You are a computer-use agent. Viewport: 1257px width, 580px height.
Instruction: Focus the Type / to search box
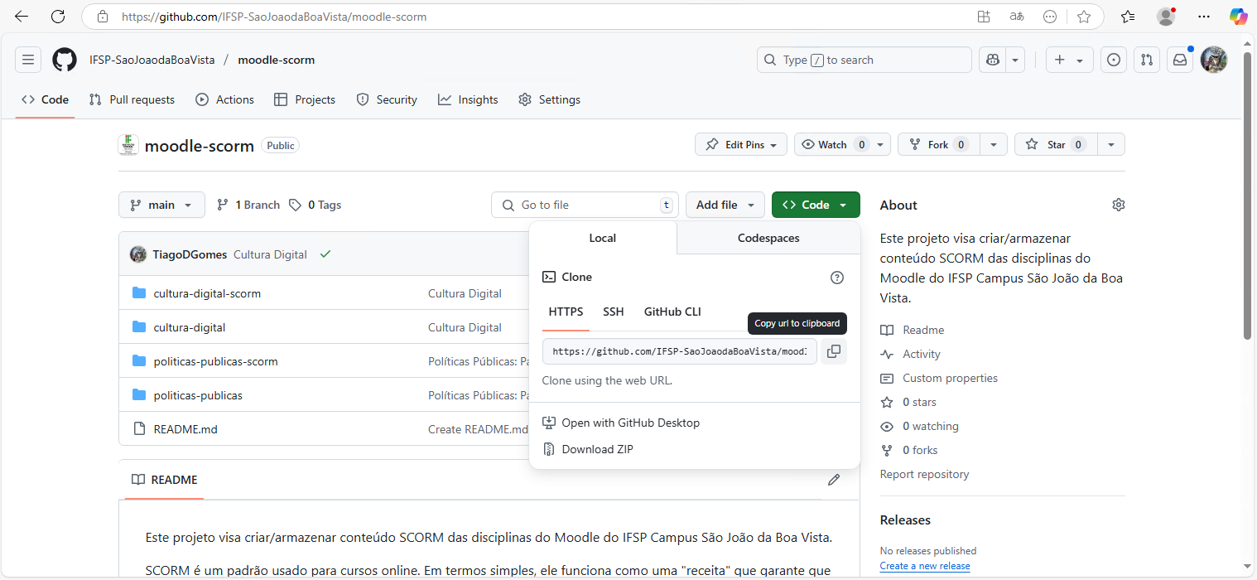864,60
